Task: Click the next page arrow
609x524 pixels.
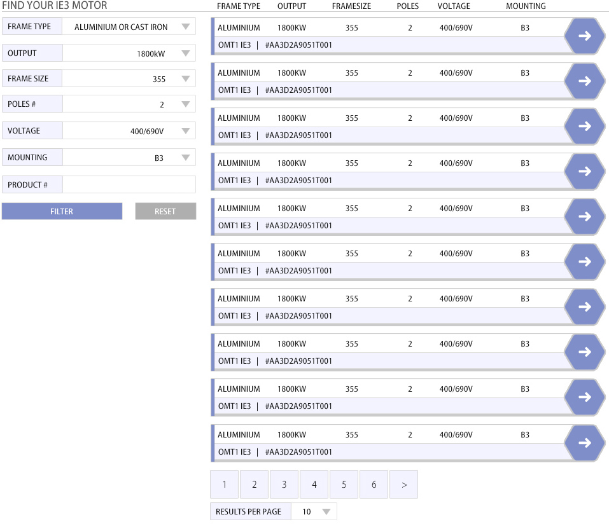Action: pos(403,484)
